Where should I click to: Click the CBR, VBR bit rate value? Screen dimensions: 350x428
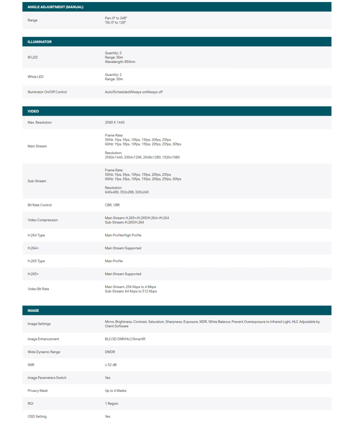pos(112,205)
